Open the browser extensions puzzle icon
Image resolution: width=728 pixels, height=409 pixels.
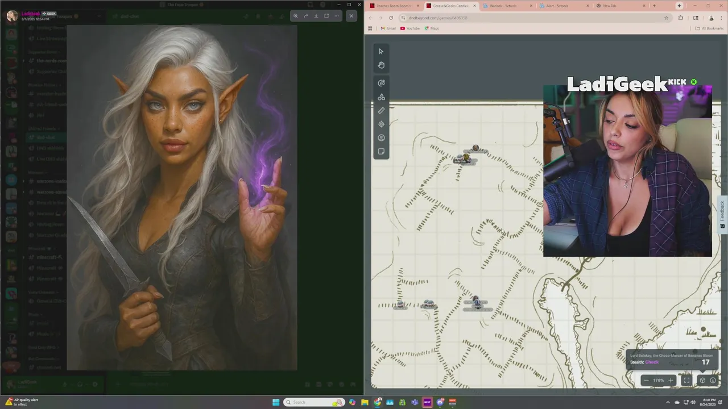coord(681,18)
